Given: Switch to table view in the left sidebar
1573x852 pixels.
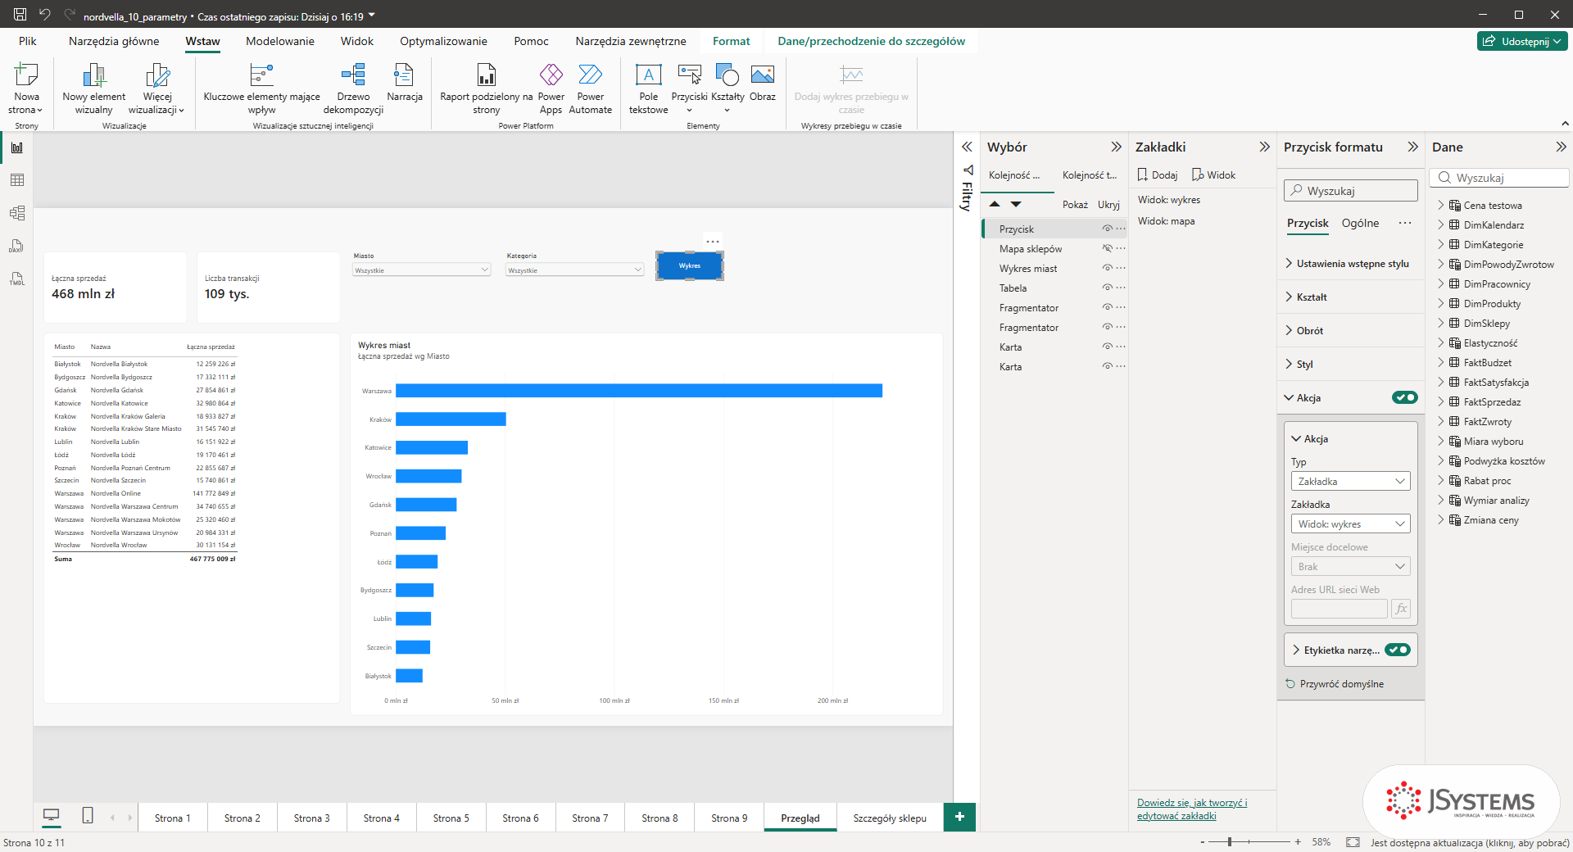Looking at the screenshot, I should click(17, 180).
